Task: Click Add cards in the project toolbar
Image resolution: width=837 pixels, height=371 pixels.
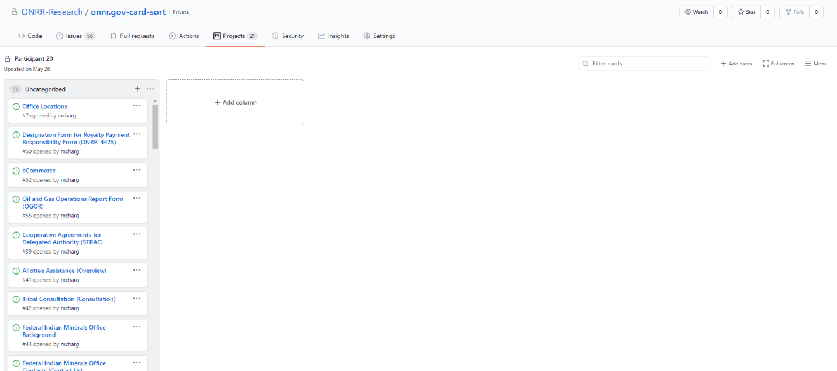Action: pyautogui.click(x=736, y=64)
